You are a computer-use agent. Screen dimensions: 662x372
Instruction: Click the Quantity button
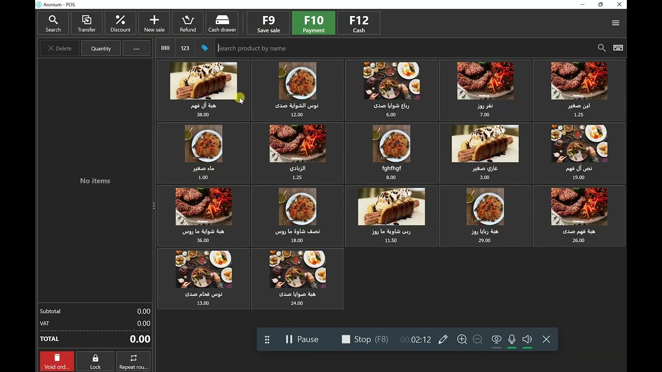pos(101,49)
